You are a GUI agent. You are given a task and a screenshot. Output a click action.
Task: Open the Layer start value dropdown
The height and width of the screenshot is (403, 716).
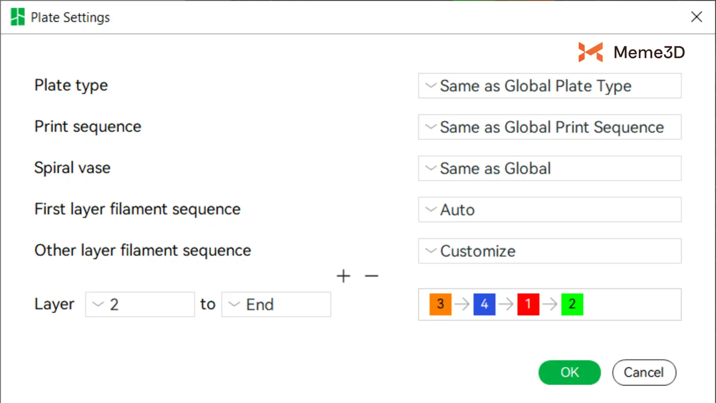[140, 304]
